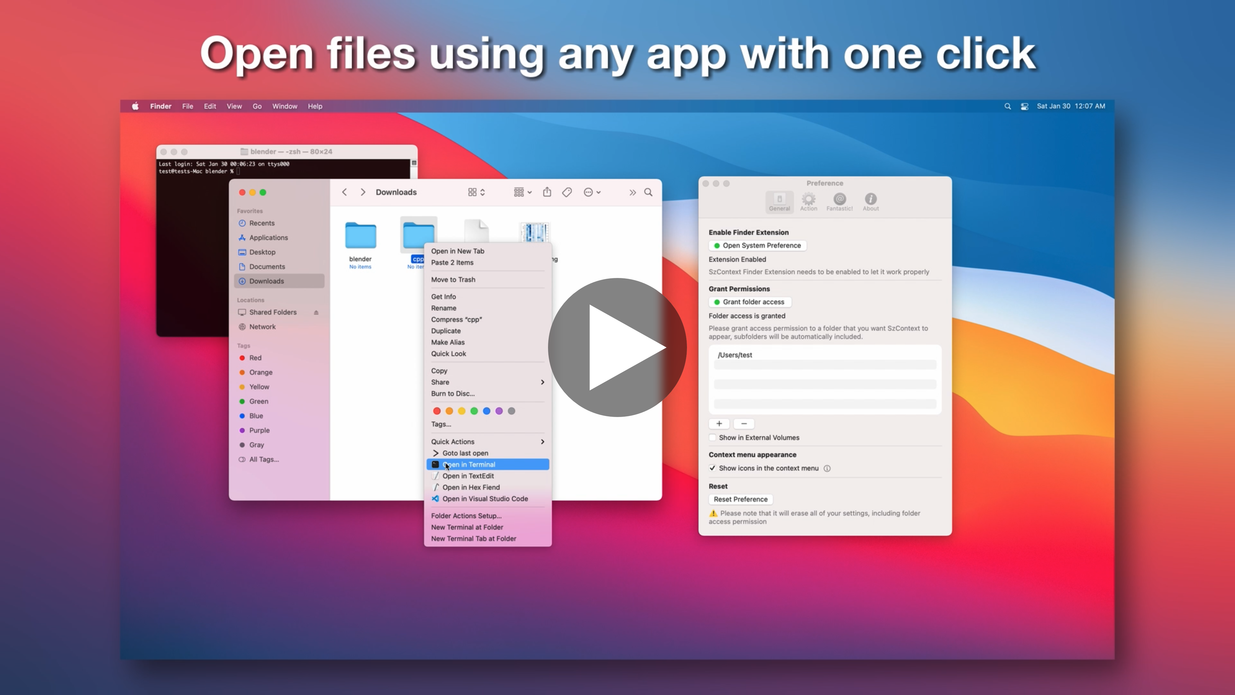
Task: Select /Users/test folder entry
Action: tap(825, 355)
